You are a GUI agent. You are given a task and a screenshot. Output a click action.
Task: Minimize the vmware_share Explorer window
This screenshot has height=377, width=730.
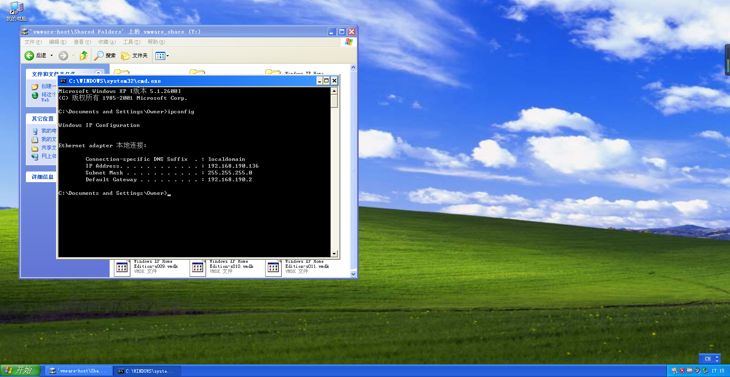click(x=332, y=32)
